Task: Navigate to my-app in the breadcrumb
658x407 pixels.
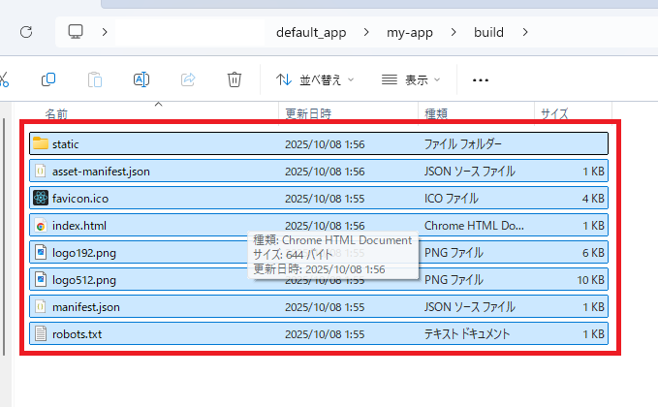Action: 410,32
